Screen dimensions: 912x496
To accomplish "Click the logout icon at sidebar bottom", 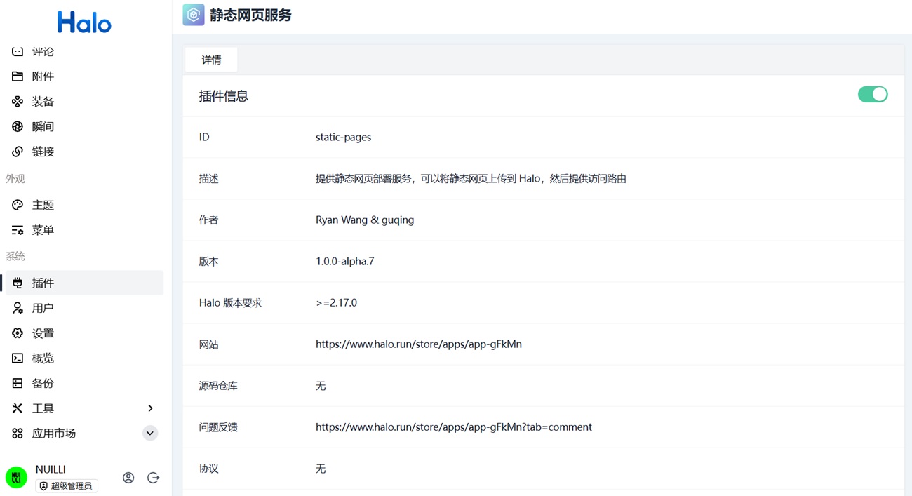I will pyautogui.click(x=154, y=478).
